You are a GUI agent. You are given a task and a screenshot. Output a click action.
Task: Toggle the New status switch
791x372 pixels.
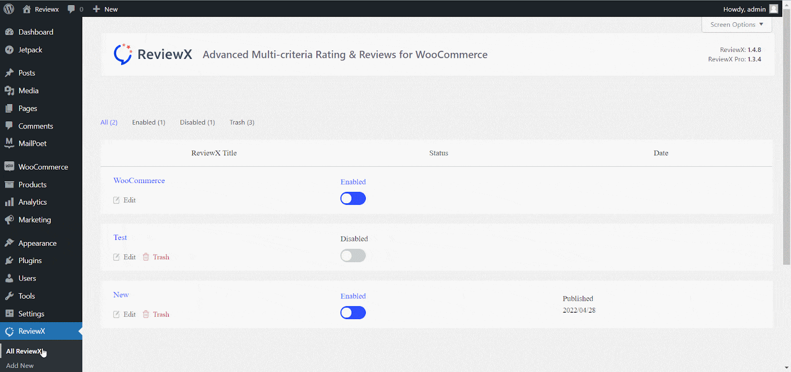[353, 313]
